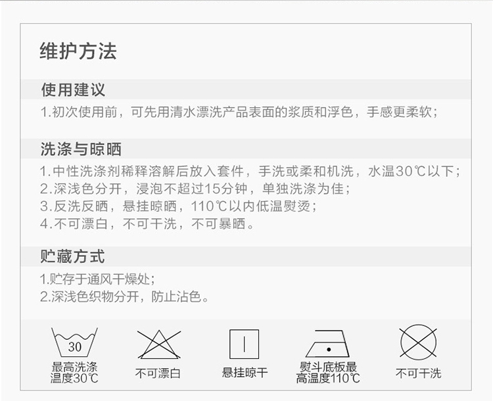The height and width of the screenshot is (401, 493).
Task: Click the line about soaking under 15 minutes
Action: (195, 189)
